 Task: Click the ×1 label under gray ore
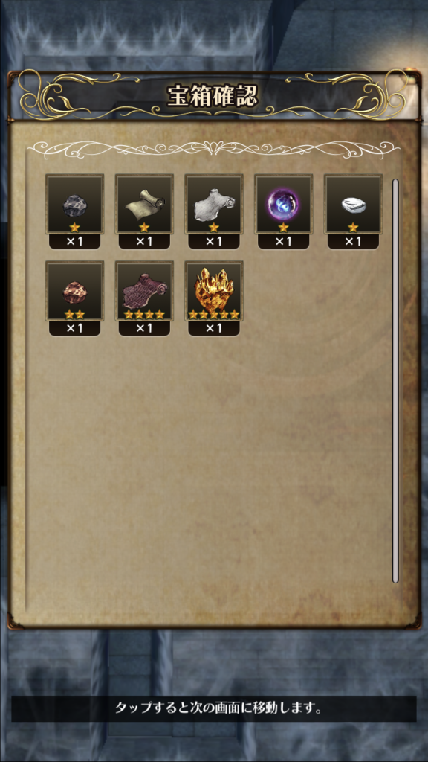coord(74,242)
